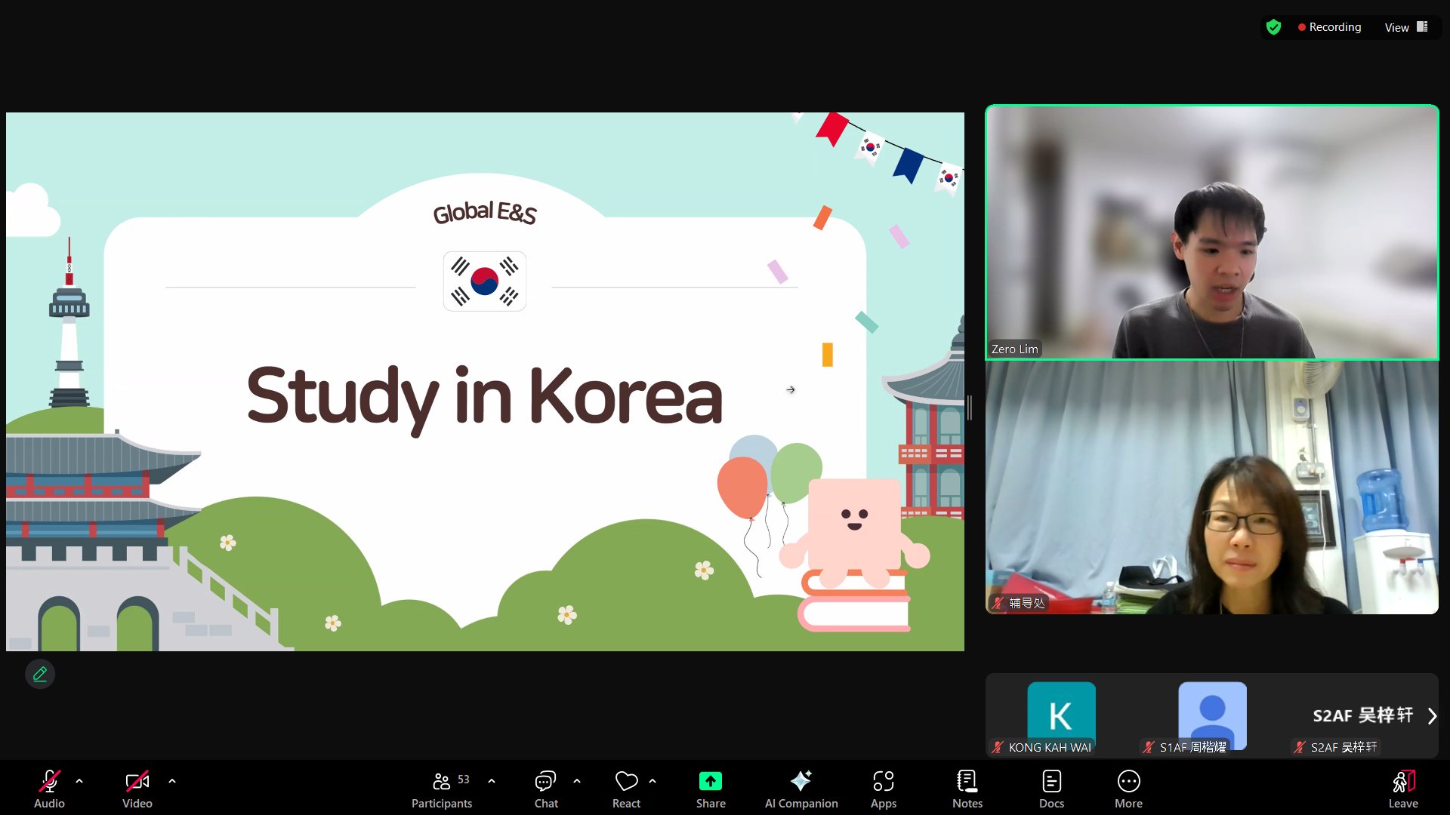This screenshot has width=1450, height=815.
Task: Open the Apps icon in toolbar
Action: point(883,789)
